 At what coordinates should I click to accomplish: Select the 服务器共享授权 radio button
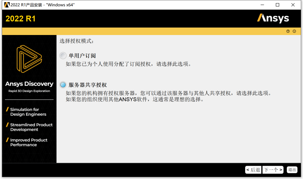tap(63, 85)
